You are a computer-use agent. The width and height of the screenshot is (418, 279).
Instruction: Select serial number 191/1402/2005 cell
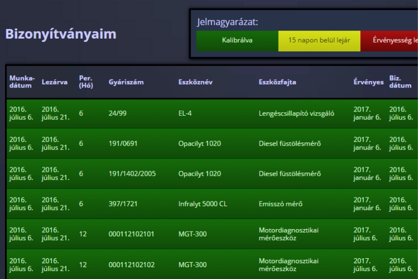[132, 173]
